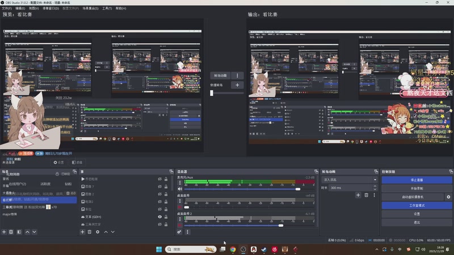Delete selected scene using the Scenes trash icon

11,232
